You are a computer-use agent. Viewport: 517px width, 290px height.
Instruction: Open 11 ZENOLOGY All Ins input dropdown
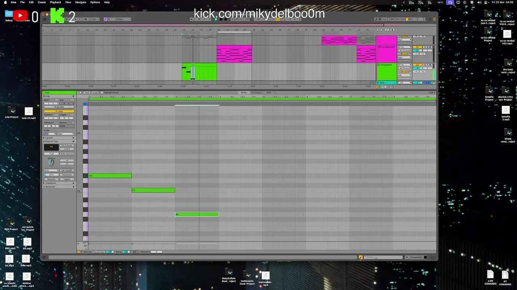point(404,47)
